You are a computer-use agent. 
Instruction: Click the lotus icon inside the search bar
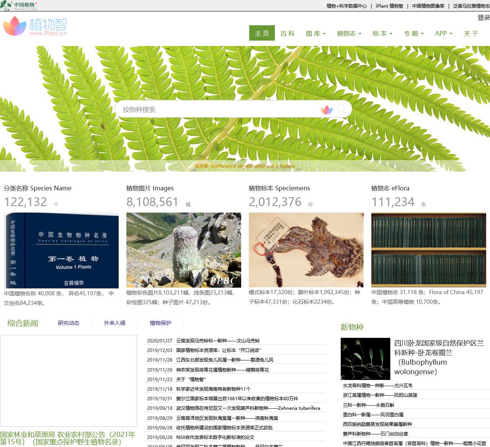[x=327, y=110]
